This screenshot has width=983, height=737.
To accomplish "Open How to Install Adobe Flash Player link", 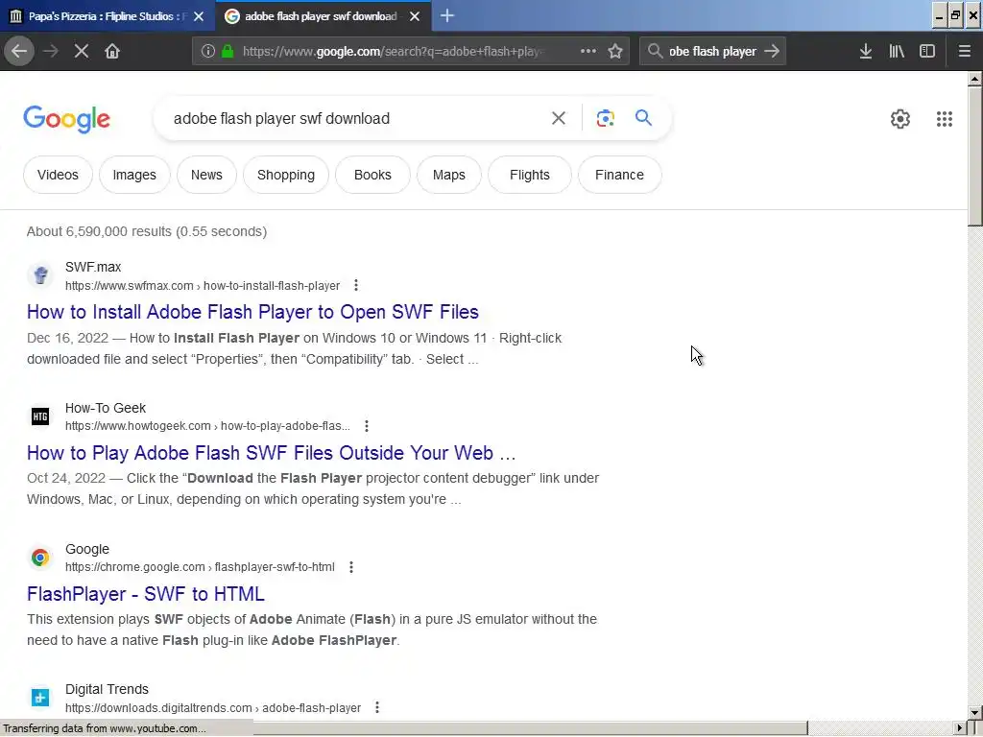I will click(252, 312).
